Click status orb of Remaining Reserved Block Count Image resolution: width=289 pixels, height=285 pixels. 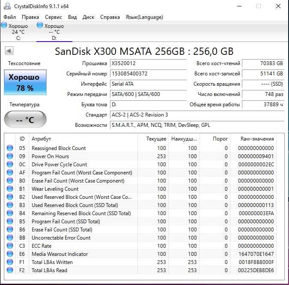pos(10,213)
